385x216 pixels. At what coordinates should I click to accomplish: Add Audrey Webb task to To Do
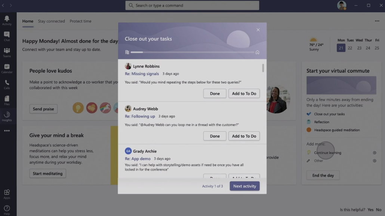click(x=244, y=136)
